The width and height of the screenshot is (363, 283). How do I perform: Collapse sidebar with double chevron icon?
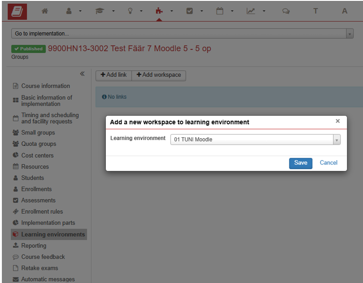coord(82,74)
